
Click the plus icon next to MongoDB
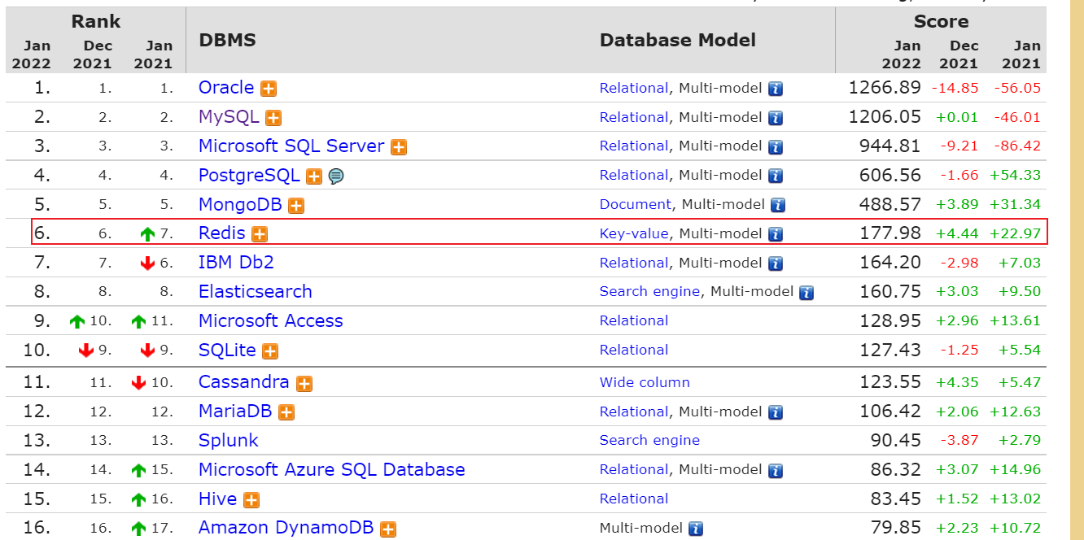click(x=296, y=206)
